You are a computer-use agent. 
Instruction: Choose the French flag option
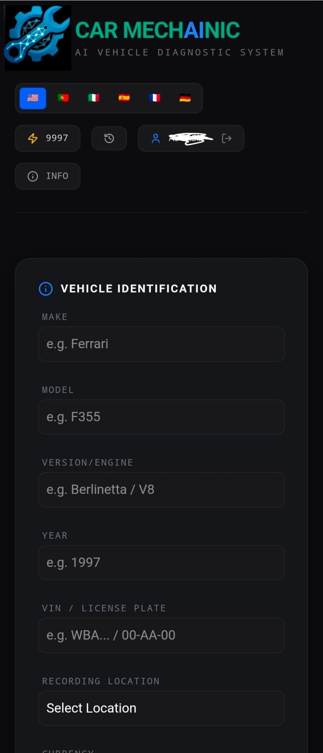(x=154, y=98)
